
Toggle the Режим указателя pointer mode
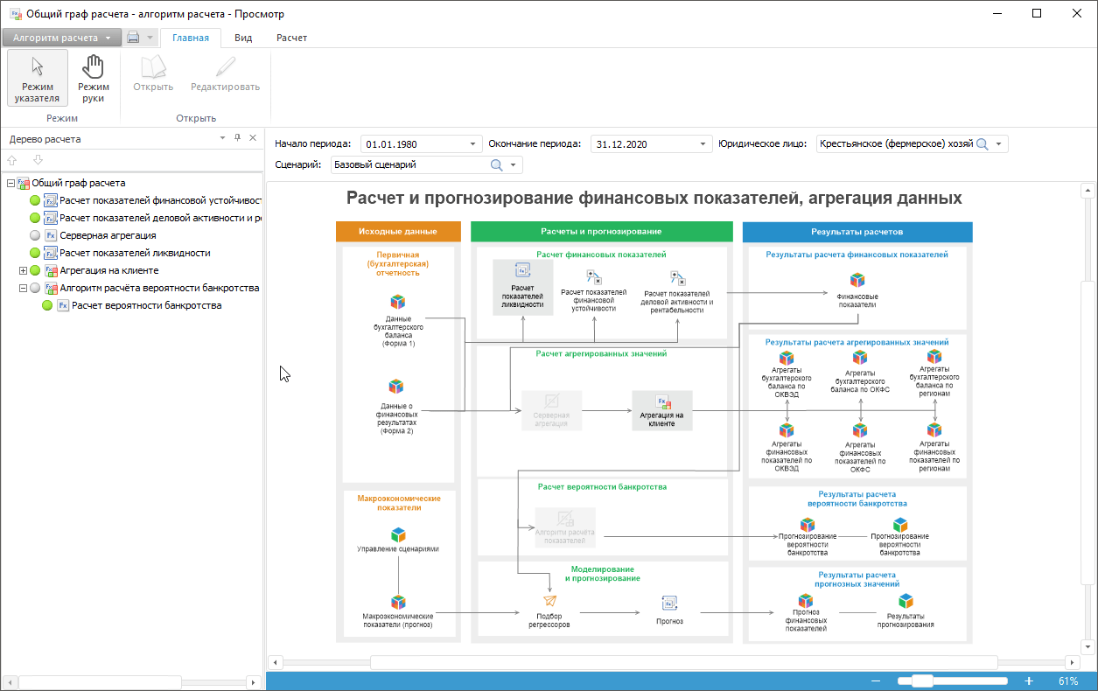[x=38, y=79]
